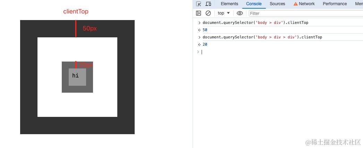
Task: Switch to the Elements tab
Action: pos(229,4)
